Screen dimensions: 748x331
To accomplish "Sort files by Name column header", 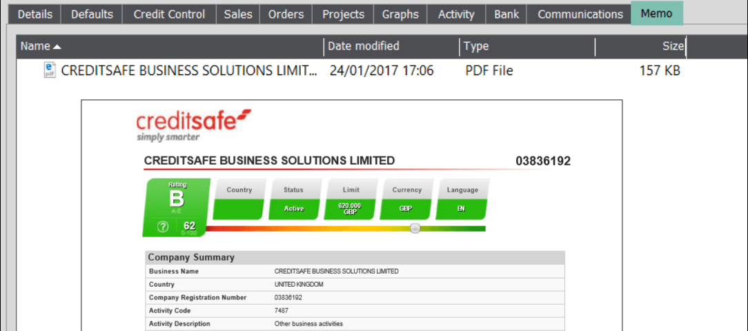I will tap(170, 46).
